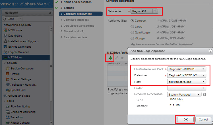Open Cluster/Resource Pool dropdown
The image size is (213, 125).
(x=203, y=69)
